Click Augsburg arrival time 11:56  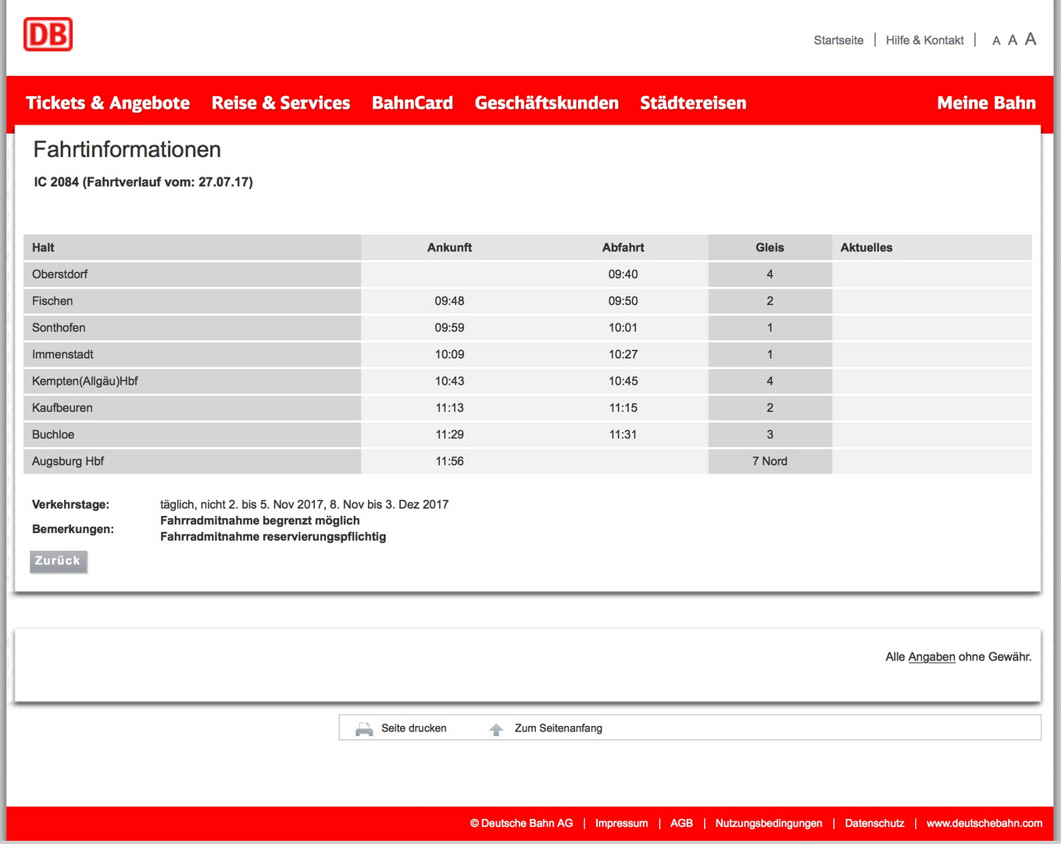pos(449,461)
